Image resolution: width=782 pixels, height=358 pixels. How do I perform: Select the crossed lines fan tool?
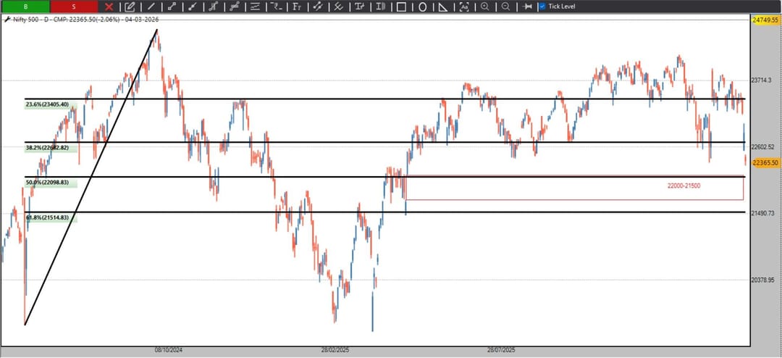click(x=338, y=7)
